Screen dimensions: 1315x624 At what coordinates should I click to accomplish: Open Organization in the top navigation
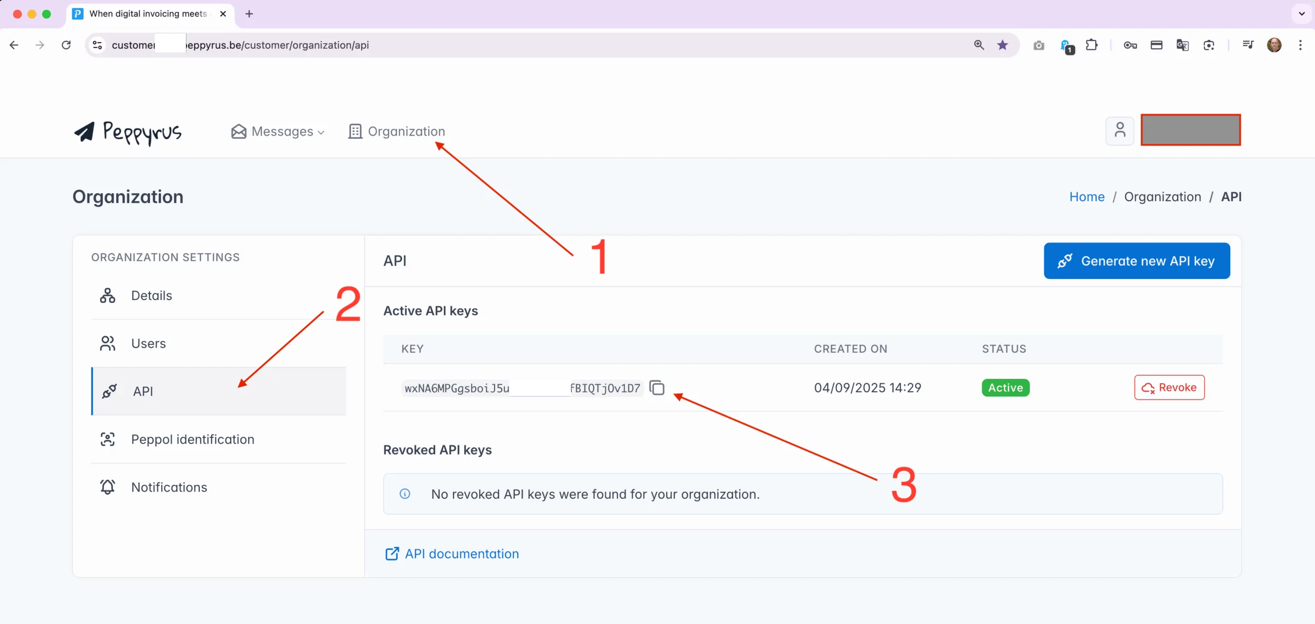click(x=397, y=131)
